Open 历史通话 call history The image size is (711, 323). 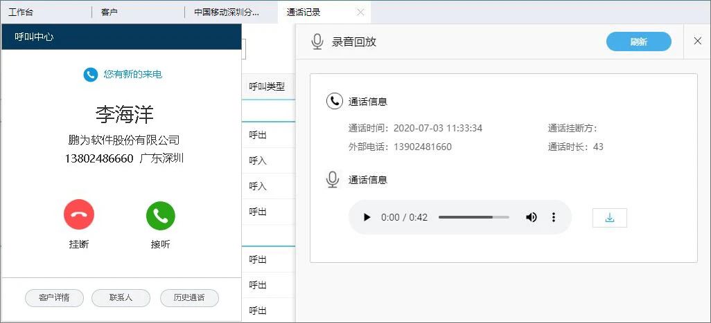pos(189,298)
